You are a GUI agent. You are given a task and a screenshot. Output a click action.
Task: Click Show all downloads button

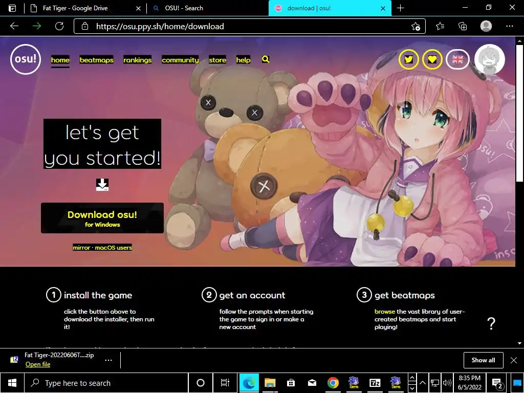tap(483, 360)
